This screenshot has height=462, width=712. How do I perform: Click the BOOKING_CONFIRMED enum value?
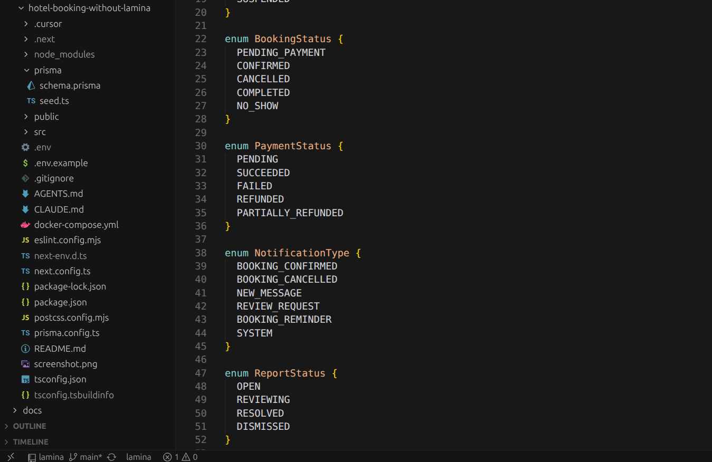(287, 266)
